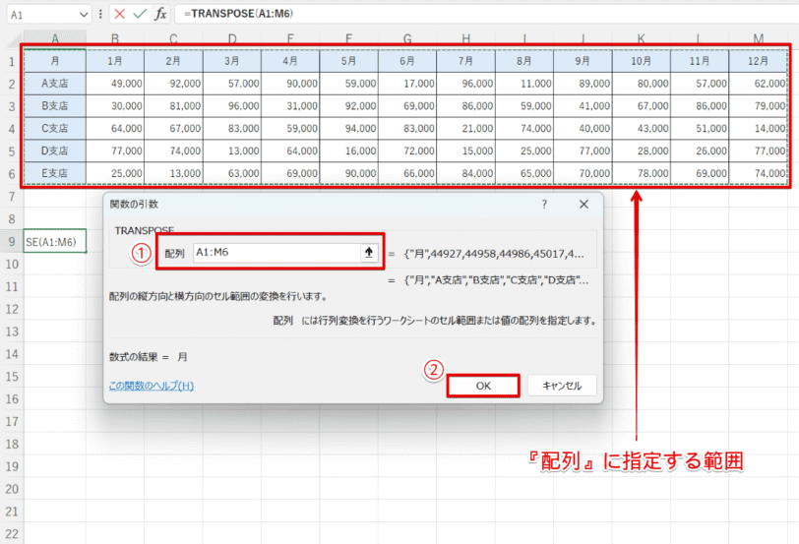Confirm the formula with the check mark icon
The width and height of the screenshot is (799, 544).
[x=140, y=14]
